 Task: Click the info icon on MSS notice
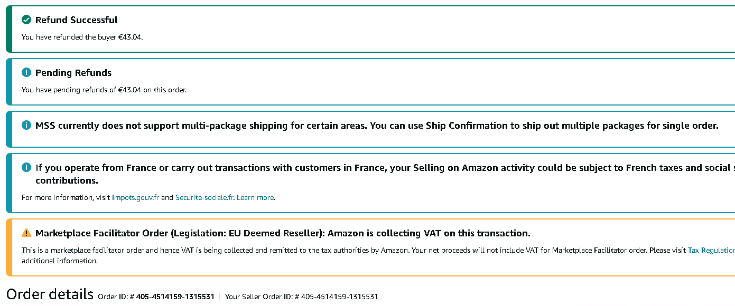point(26,126)
